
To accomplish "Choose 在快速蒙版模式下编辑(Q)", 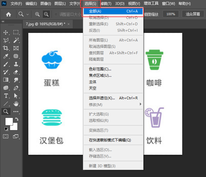I will (113, 140).
